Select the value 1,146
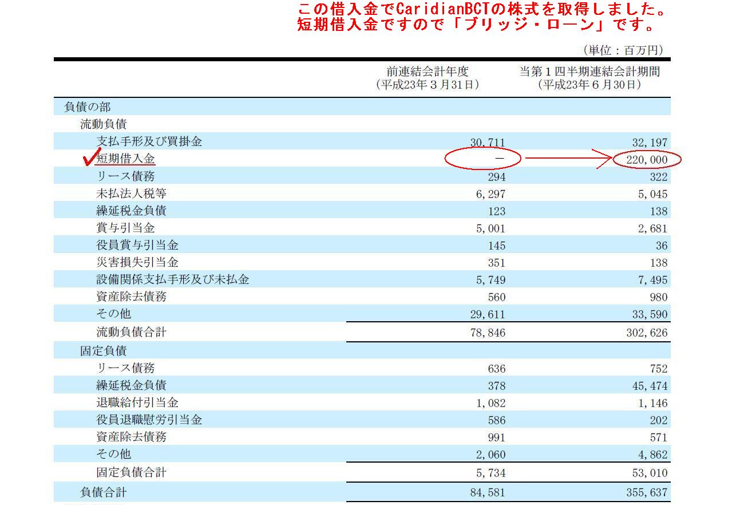The image size is (732, 505). pos(652,403)
